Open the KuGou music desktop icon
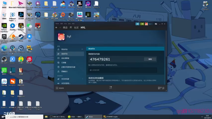 click(12, 60)
